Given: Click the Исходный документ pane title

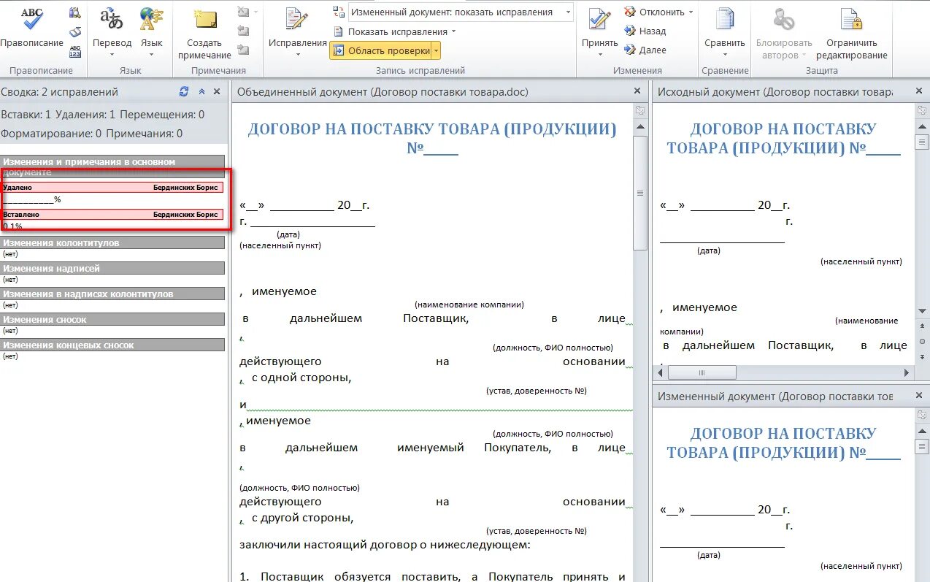Looking at the screenshot, I should click(x=775, y=92).
